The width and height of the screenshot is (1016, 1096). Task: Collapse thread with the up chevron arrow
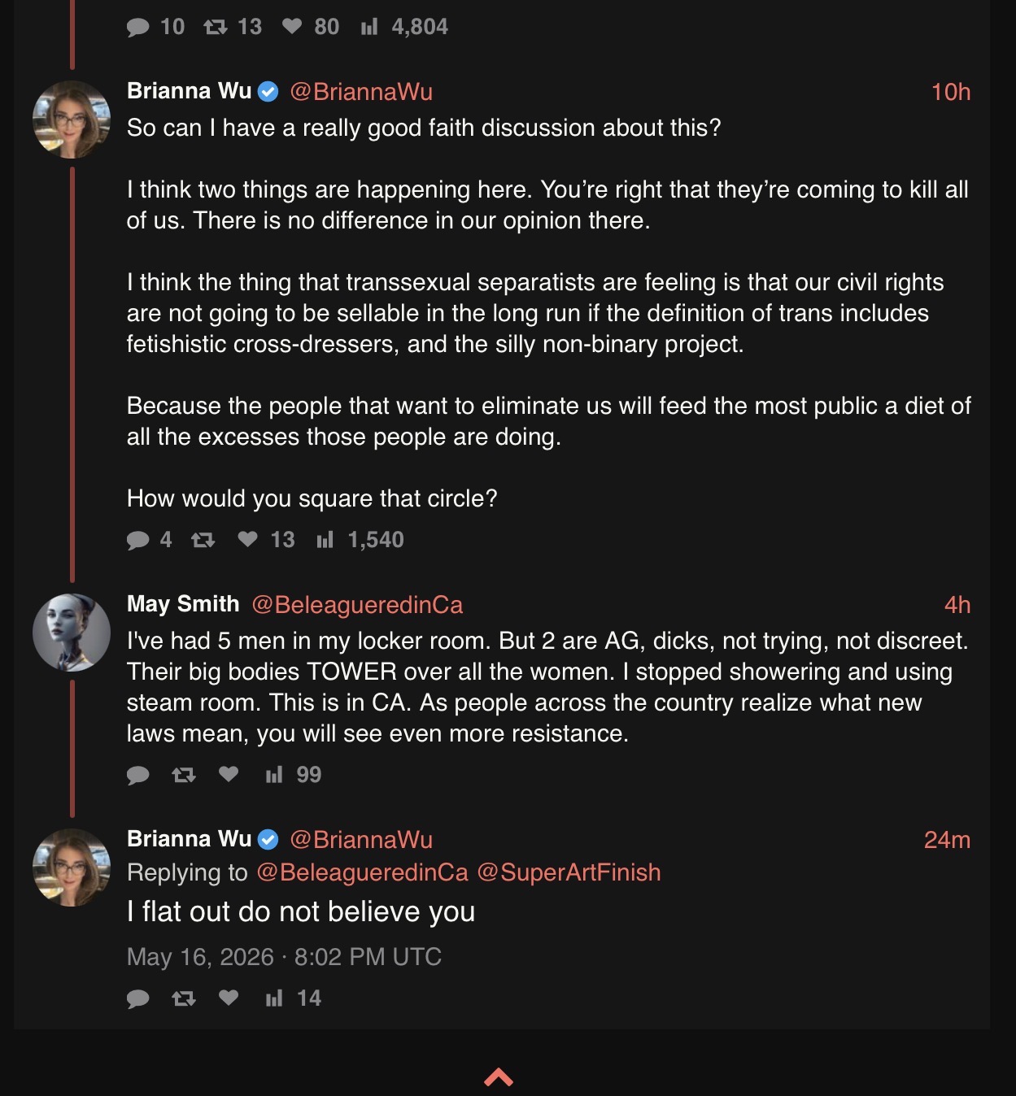coord(499,1077)
